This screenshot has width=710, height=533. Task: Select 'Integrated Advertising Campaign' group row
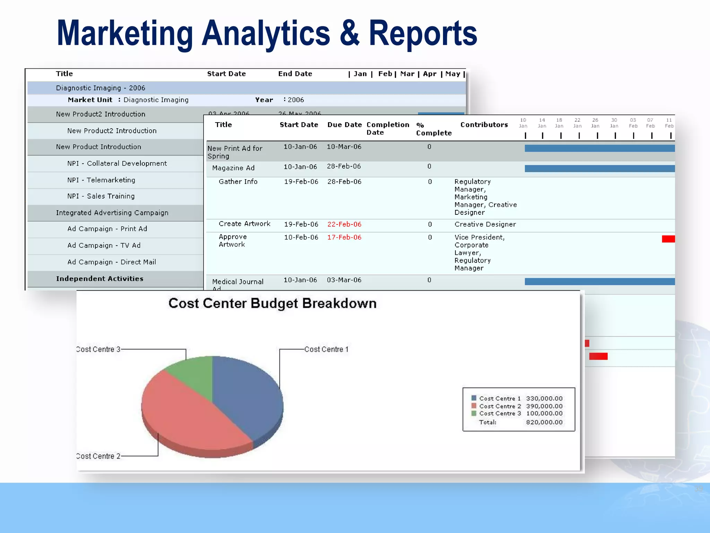[x=115, y=213]
